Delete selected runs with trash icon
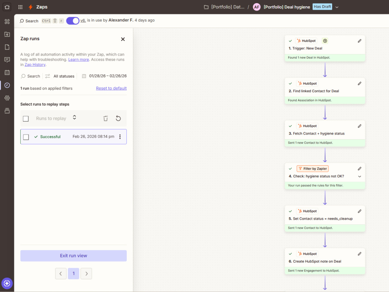389x292 pixels. pyautogui.click(x=105, y=119)
